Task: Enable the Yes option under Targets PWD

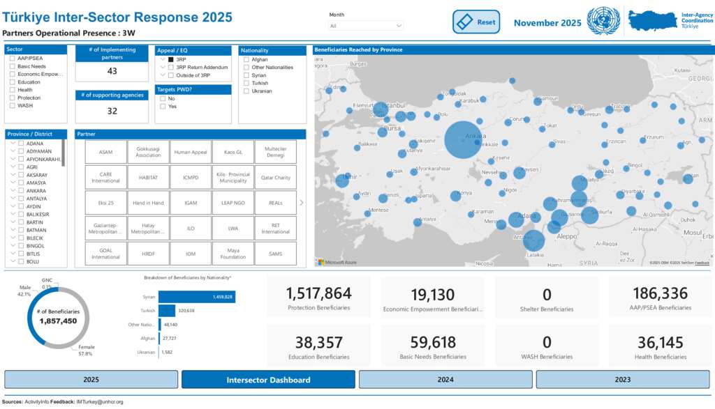Action: [x=163, y=107]
